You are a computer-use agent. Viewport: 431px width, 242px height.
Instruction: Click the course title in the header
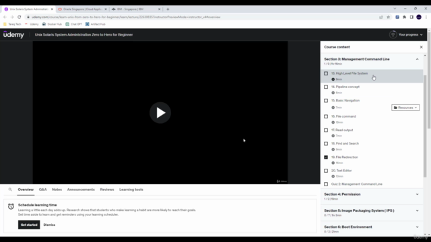pos(84,34)
